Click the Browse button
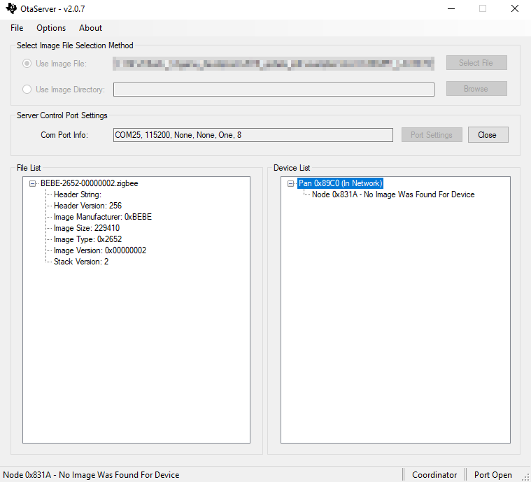The height and width of the screenshot is (482, 531). coord(476,89)
